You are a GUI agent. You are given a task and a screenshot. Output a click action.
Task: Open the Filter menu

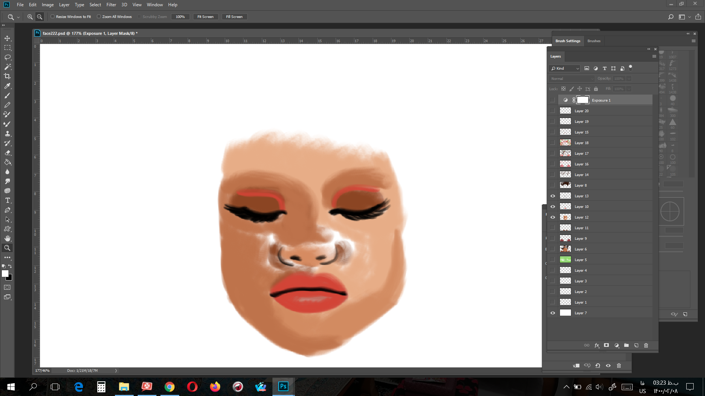pyautogui.click(x=111, y=5)
